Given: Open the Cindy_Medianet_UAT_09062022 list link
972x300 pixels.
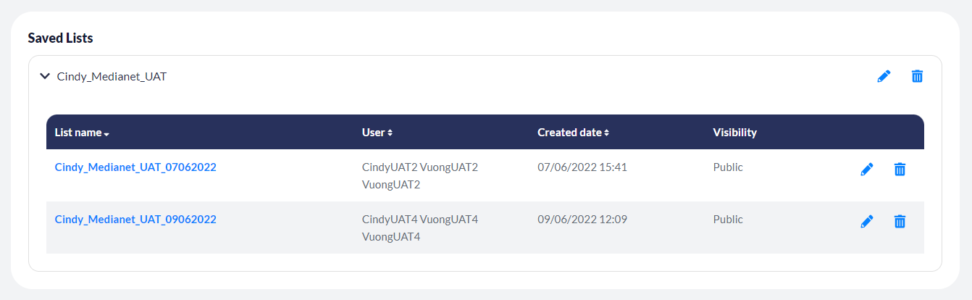Looking at the screenshot, I should tap(135, 220).
